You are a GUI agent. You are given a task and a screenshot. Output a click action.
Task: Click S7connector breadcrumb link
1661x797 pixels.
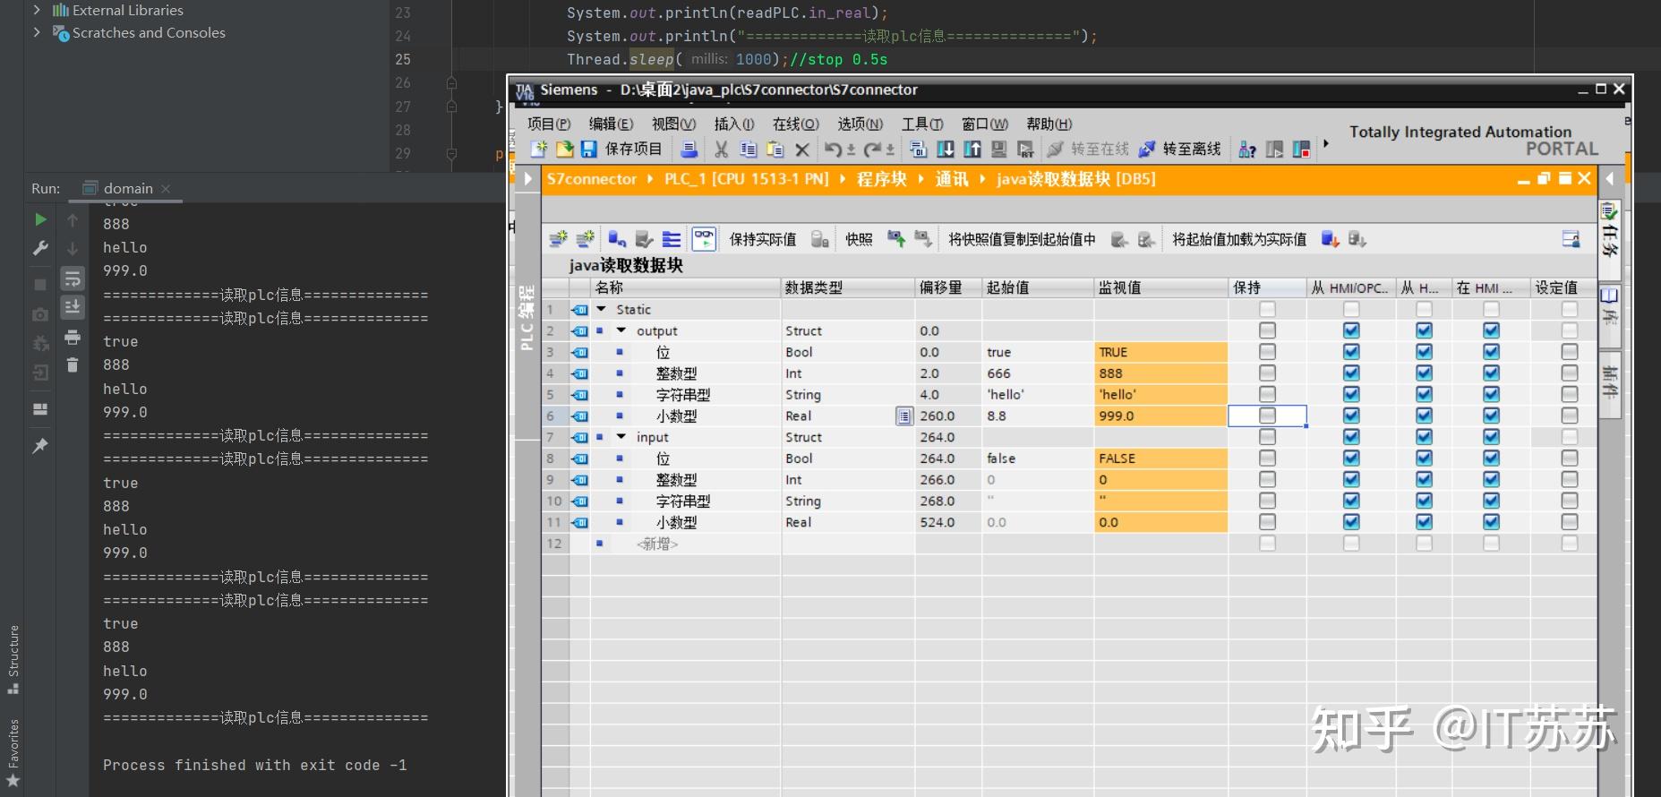click(x=592, y=179)
